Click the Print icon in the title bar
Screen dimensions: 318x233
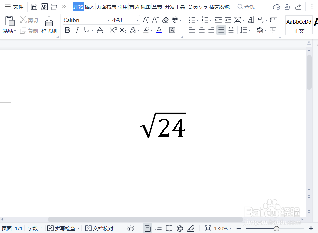(x=54, y=6)
